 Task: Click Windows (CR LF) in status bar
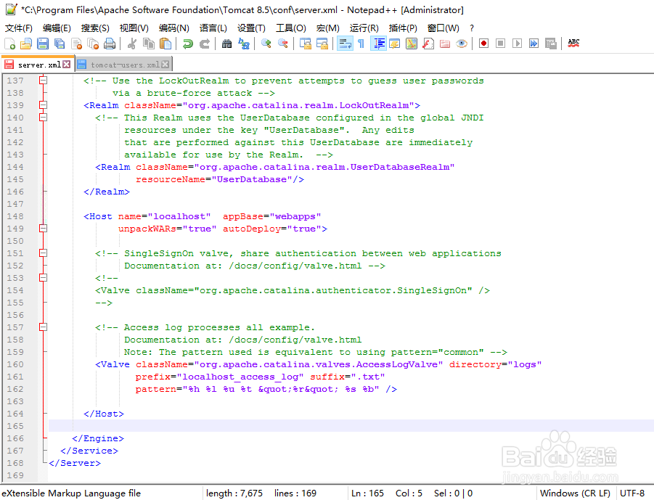coord(575,493)
